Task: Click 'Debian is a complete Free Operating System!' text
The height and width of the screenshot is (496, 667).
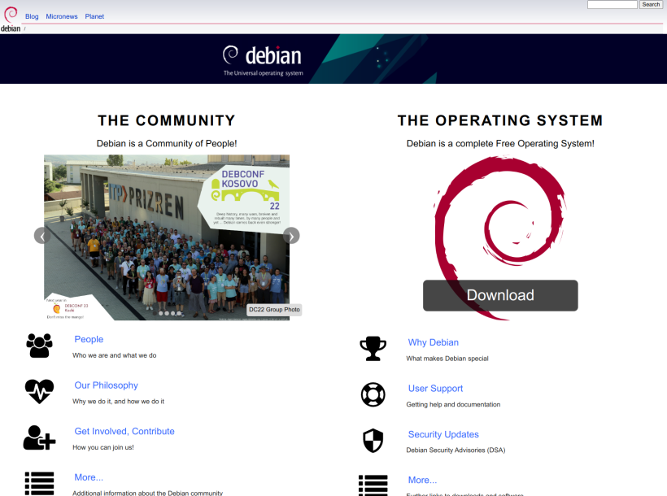Action: [x=500, y=143]
